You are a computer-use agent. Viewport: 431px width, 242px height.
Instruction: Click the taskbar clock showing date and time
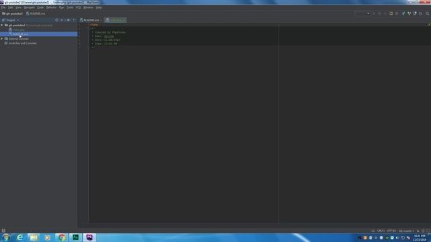[x=420, y=237]
